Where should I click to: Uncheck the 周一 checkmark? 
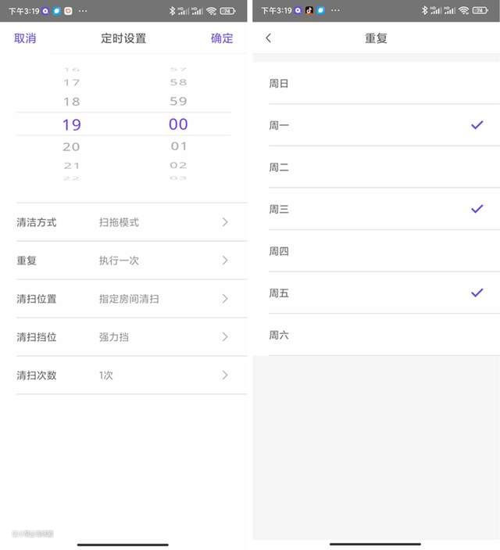point(477,125)
